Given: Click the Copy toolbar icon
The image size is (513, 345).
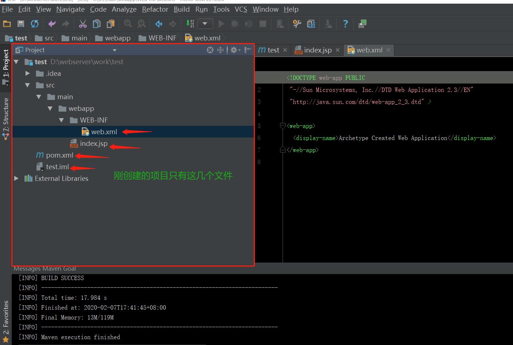Looking at the screenshot, I should pos(97,24).
